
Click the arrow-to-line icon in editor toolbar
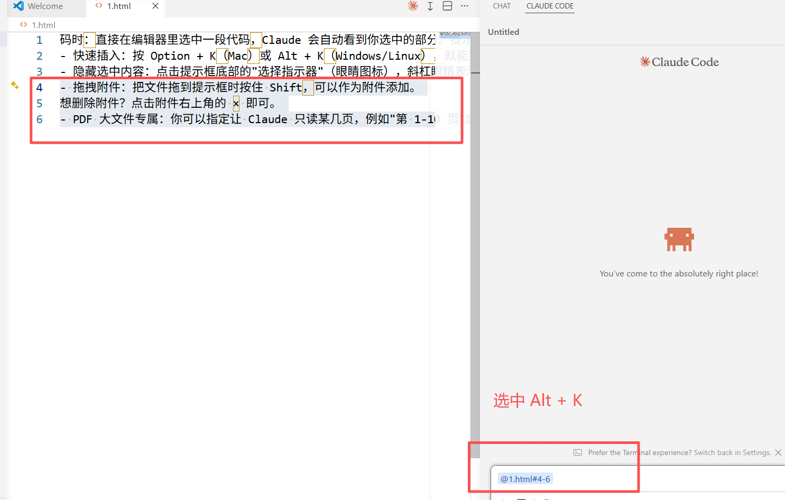tap(430, 6)
